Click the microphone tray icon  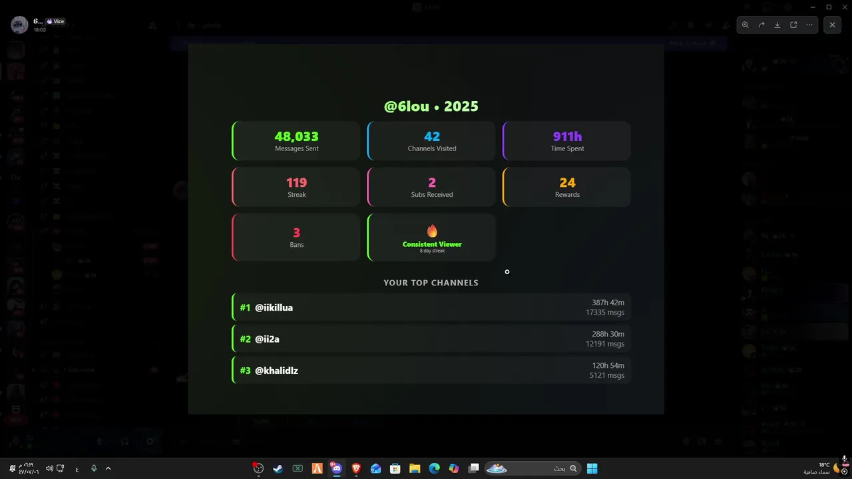click(x=94, y=468)
